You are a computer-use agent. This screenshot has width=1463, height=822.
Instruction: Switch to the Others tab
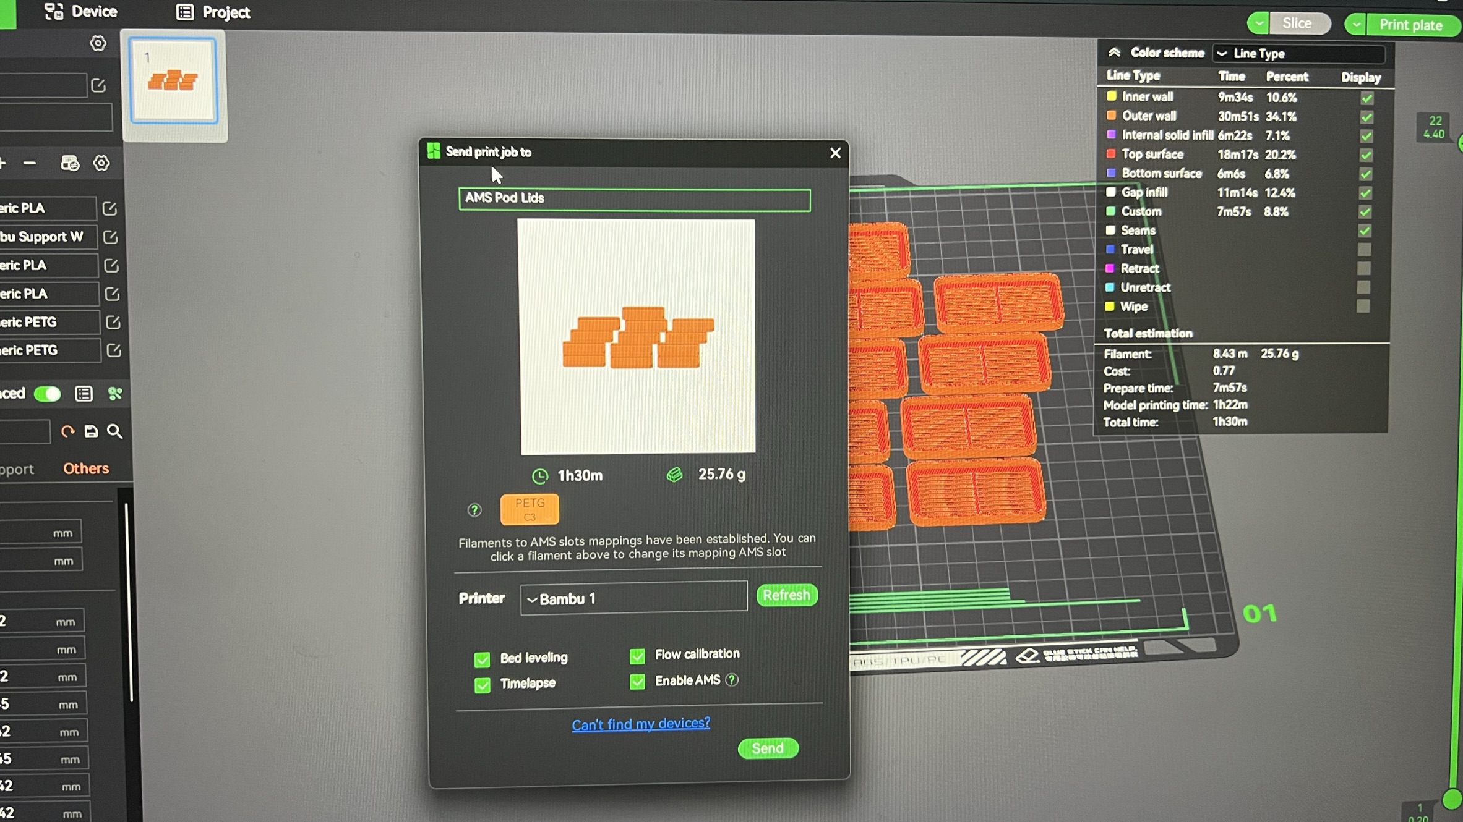coord(86,468)
